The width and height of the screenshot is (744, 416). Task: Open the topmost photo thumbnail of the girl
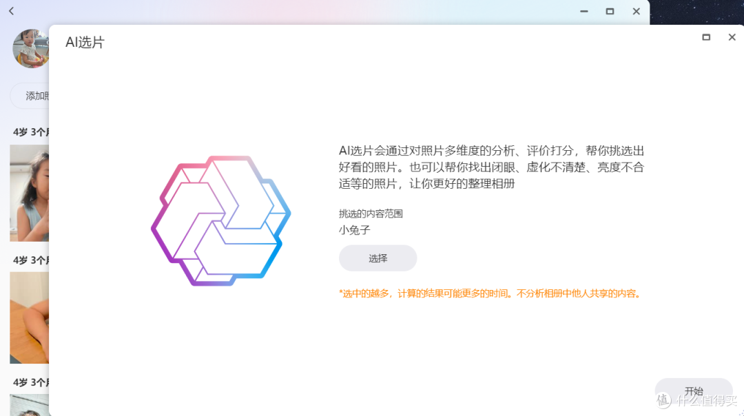tap(29, 193)
